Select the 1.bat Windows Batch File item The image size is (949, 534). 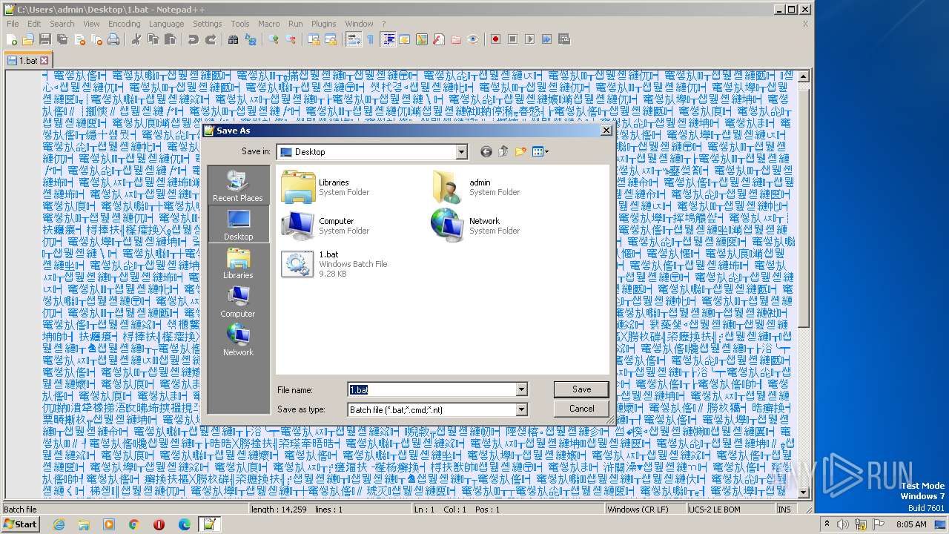(334, 264)
